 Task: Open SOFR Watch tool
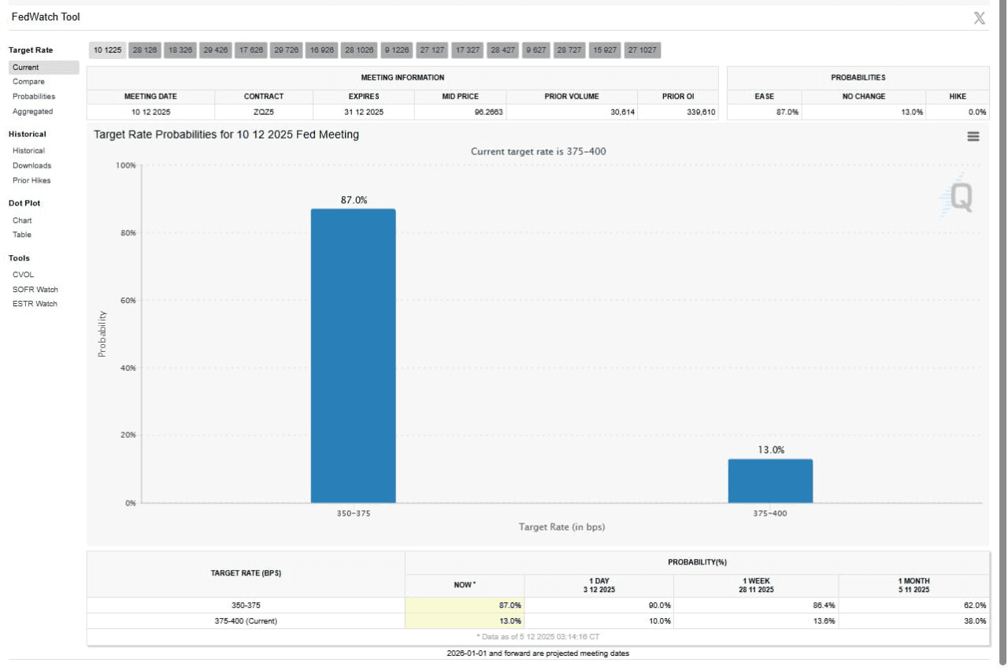[35, 290]
